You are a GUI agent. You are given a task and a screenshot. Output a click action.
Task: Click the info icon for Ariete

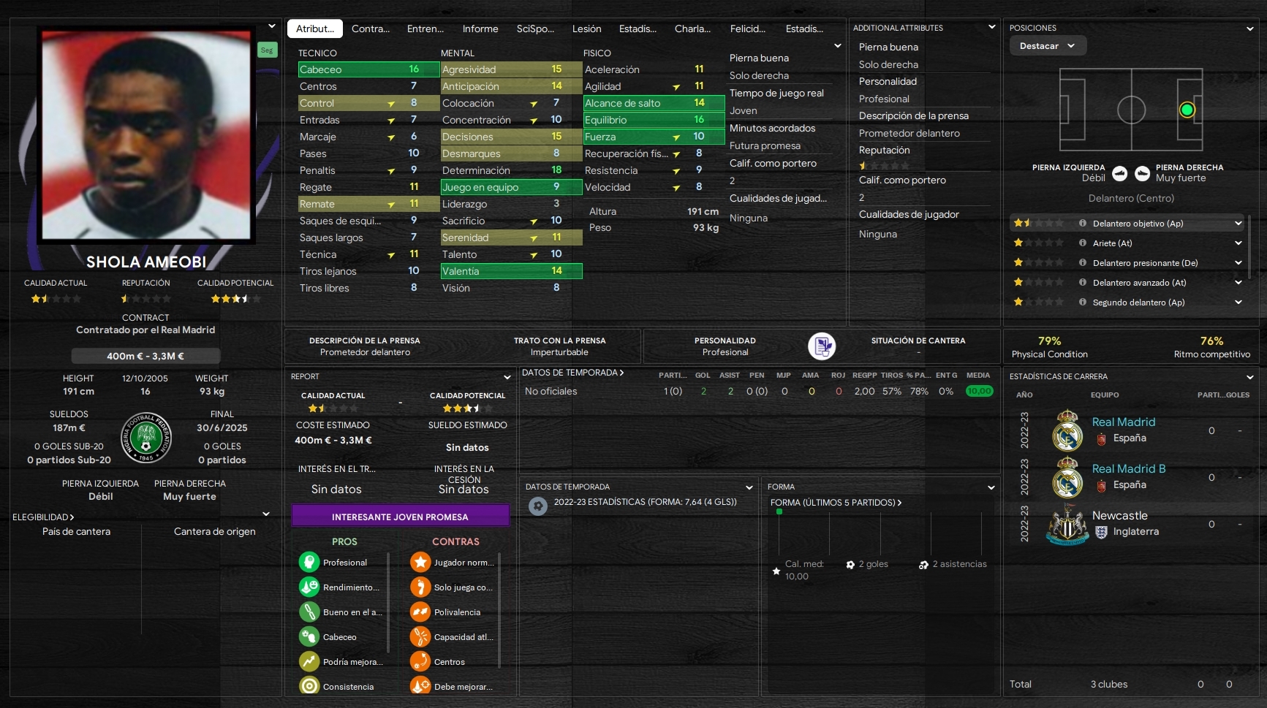point(1083,243)
